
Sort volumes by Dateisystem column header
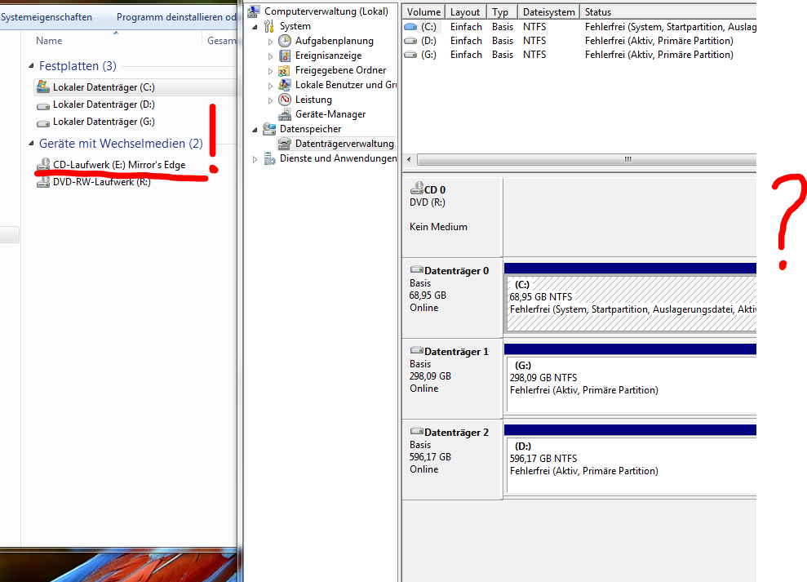(548, 12)
